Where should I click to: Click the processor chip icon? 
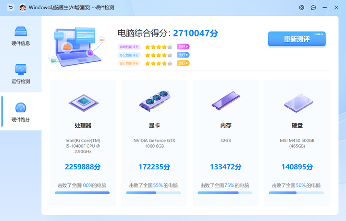pos(84,103)
